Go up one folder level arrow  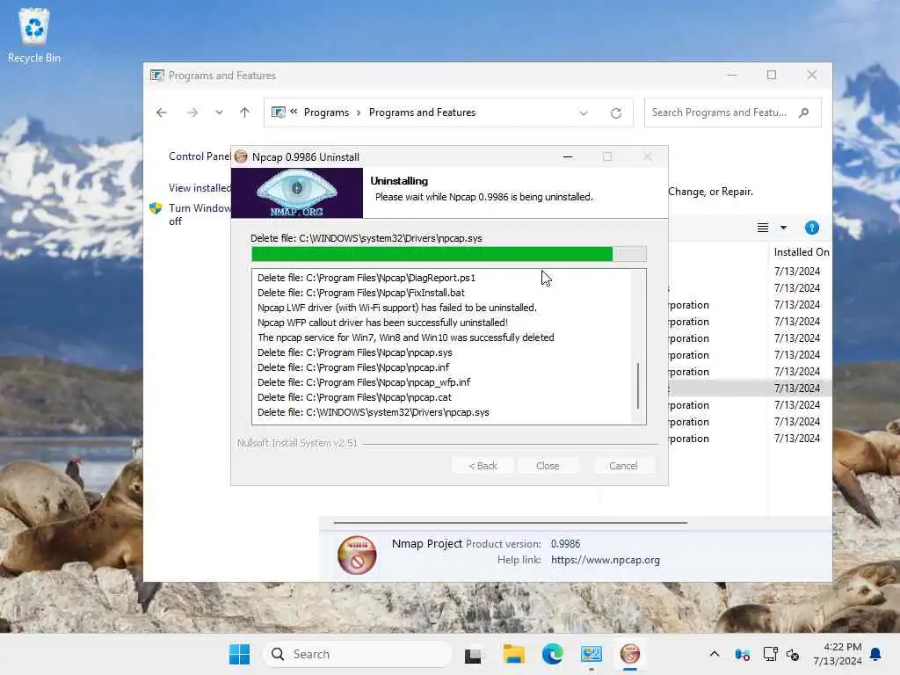pyautogui.click(x=244, y=112)
